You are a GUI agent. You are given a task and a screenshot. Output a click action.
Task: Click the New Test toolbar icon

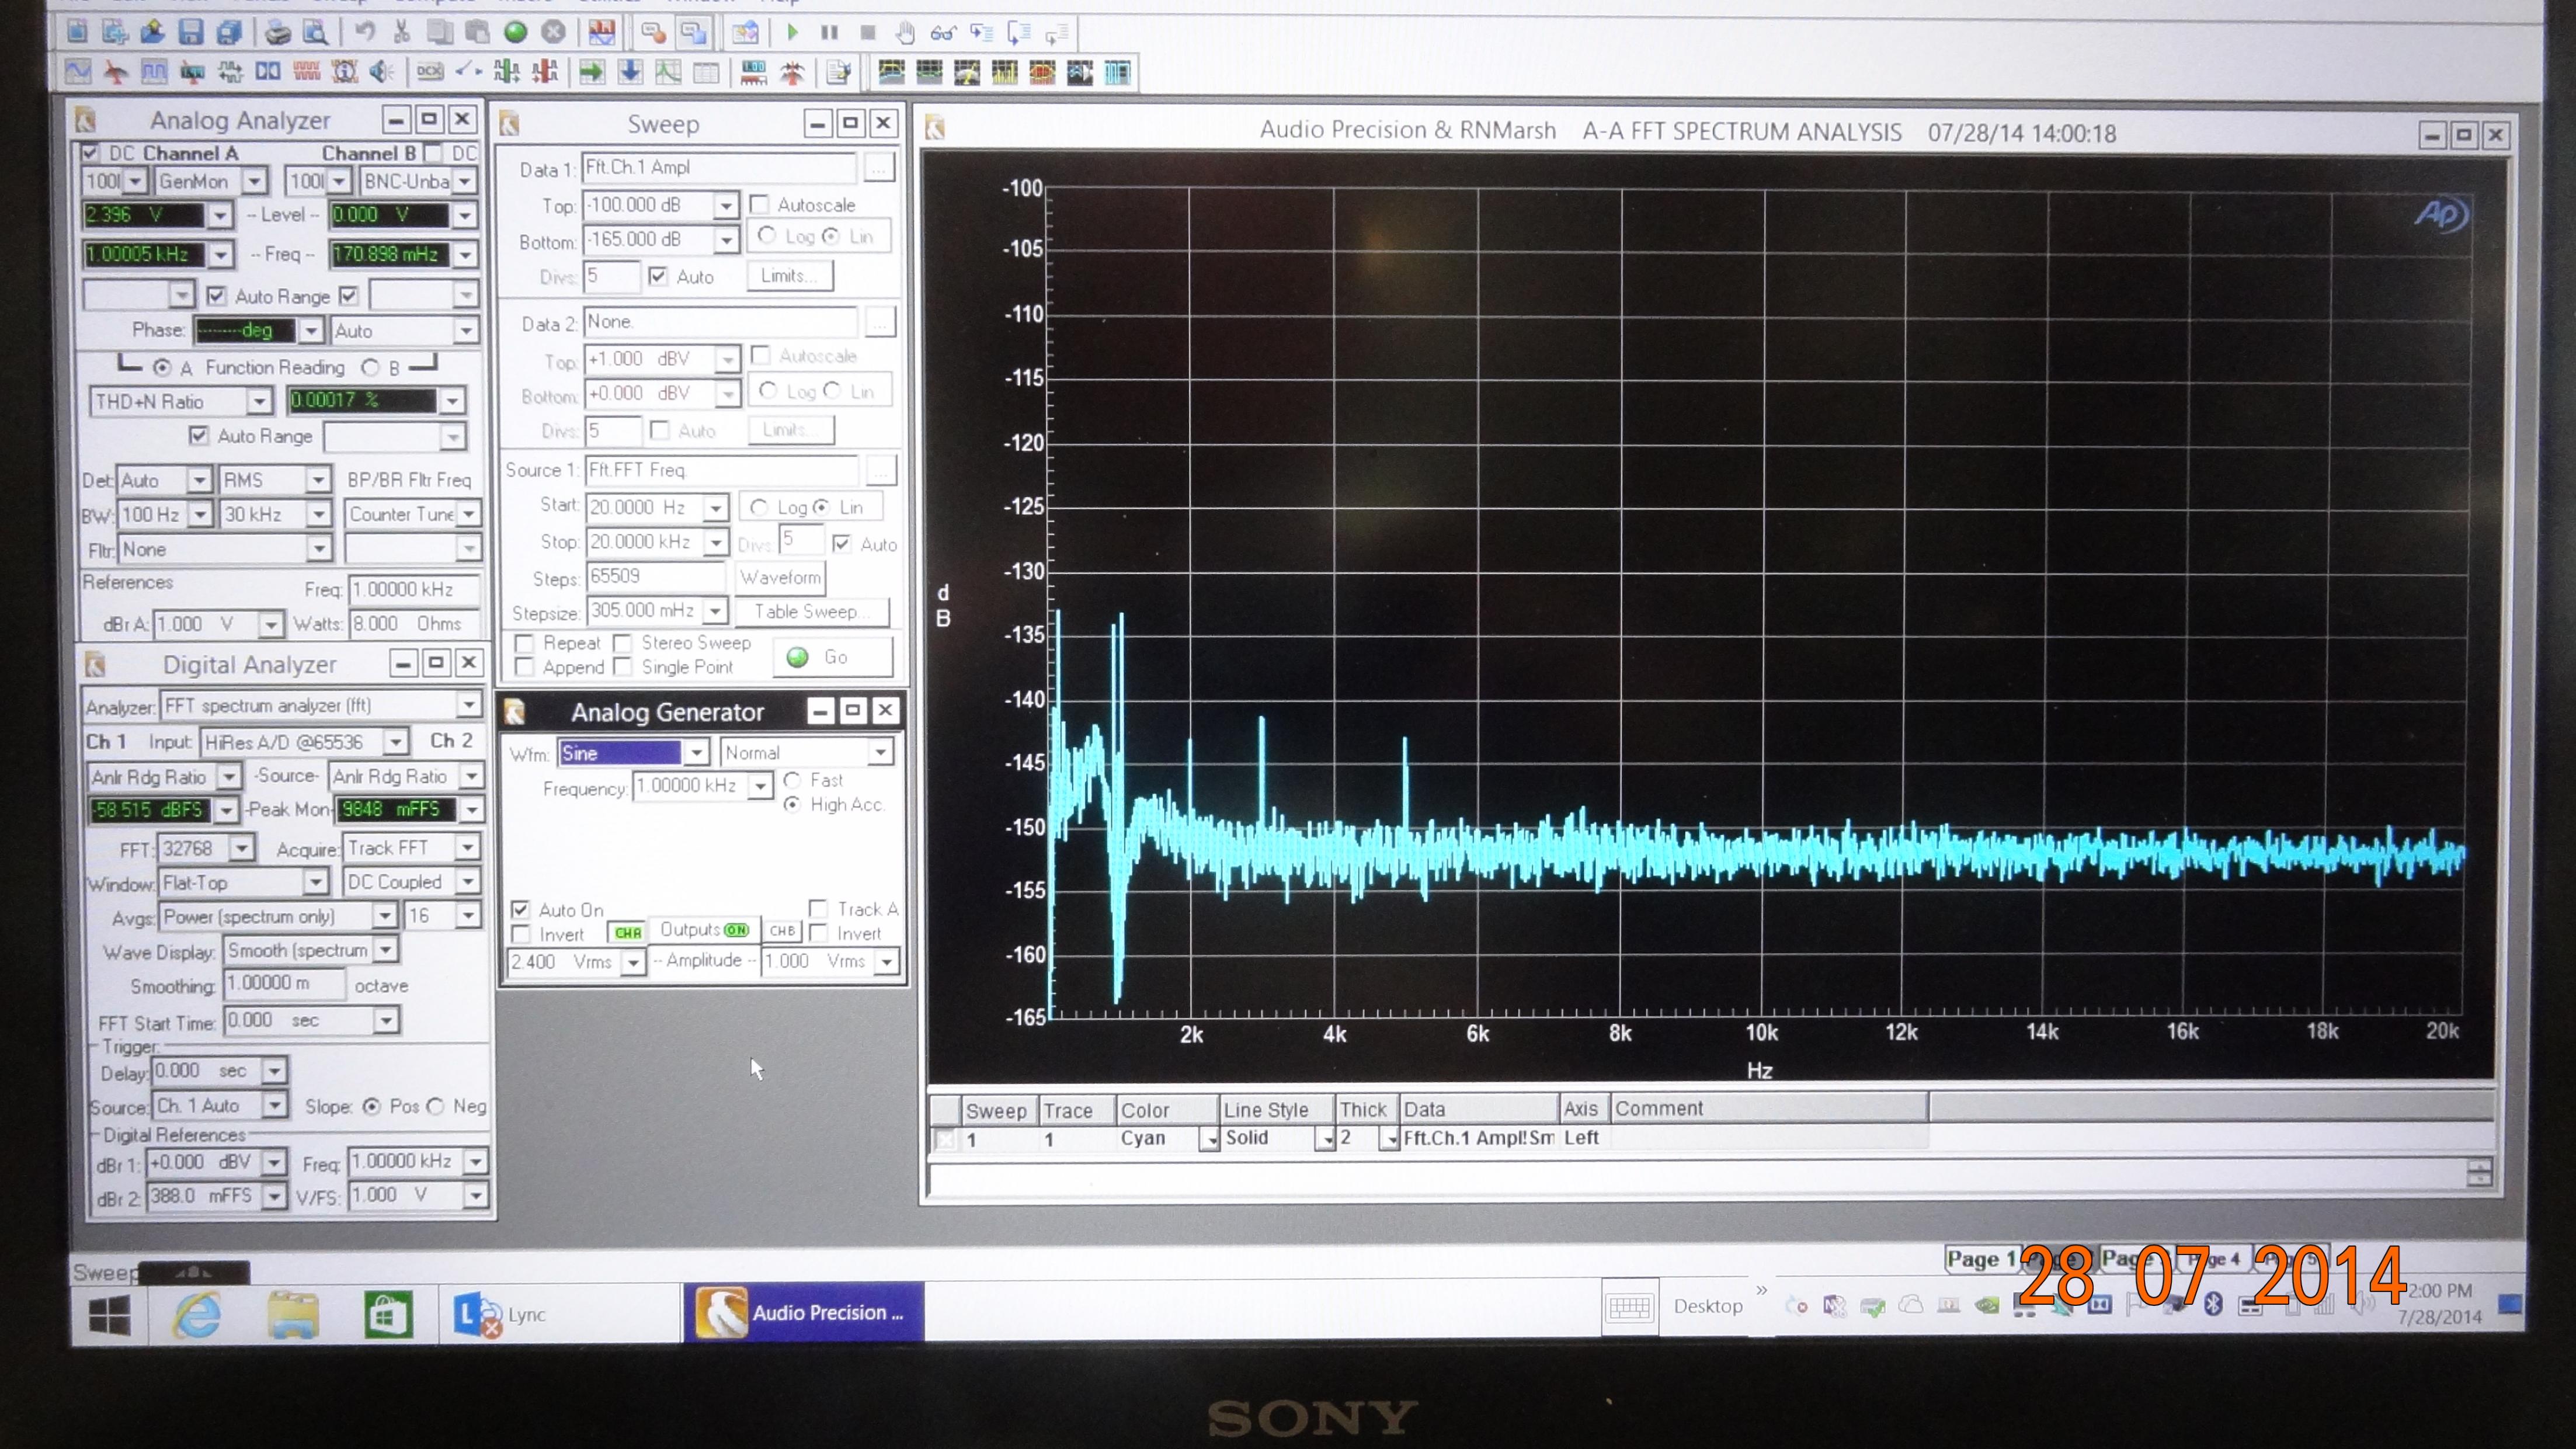click(x=77, y=32)
